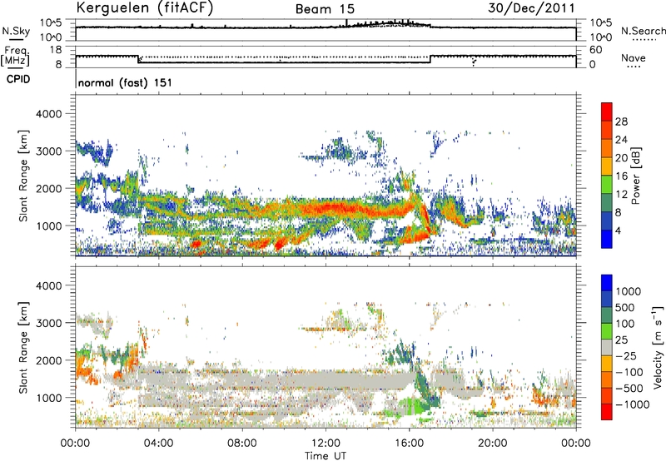The height and width of the screenshot is (461, 666).
Task: Pick the red bottom segment of Velocity colorbar
Action: pyautogui.click(x=607, y=412)
